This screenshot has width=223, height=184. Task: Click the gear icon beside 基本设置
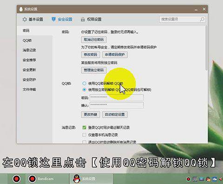point(25,19)
